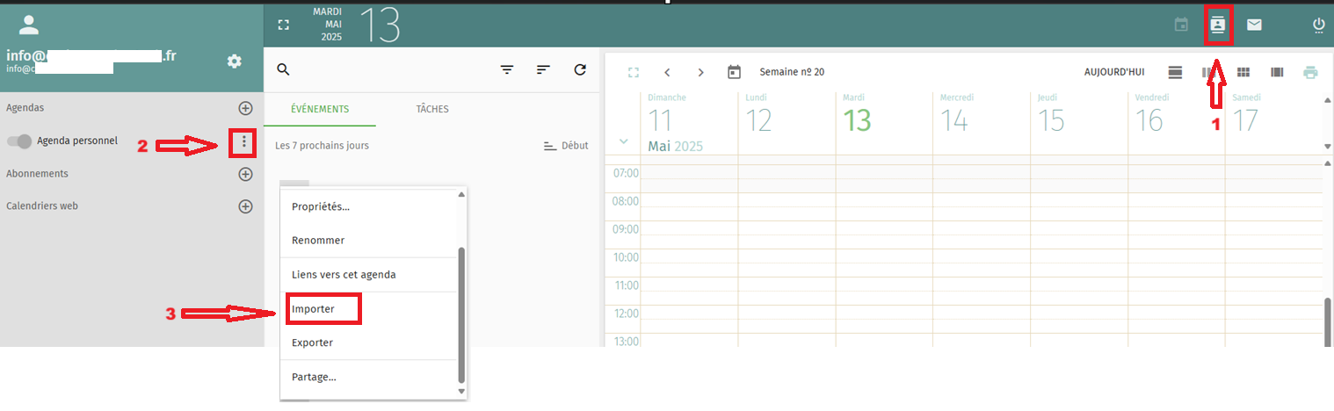Click Exporter menu entry
The width and height of the screenshot is (1334, 411).
tap(369, 342)
